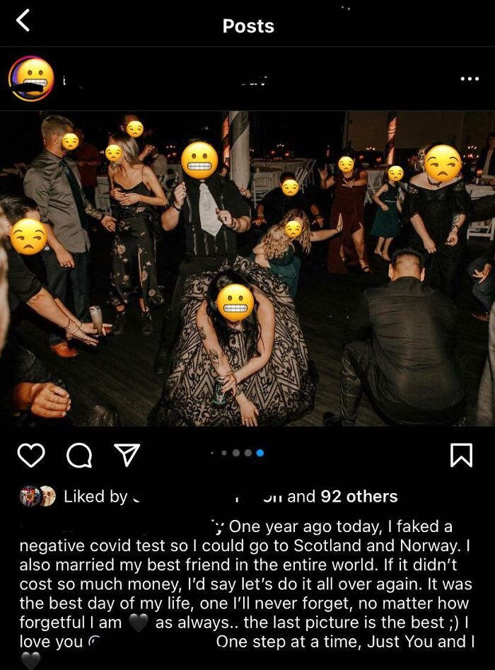
Task: Save the post with the bookmark icon
Action: click(462, 455)
